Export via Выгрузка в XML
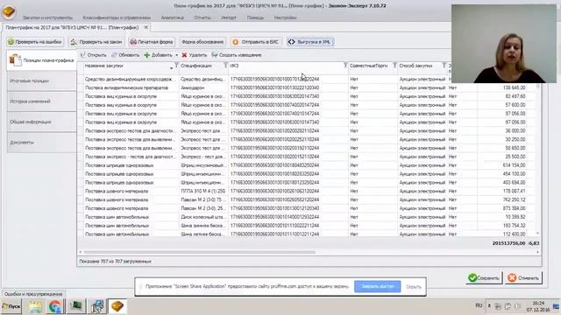This screenshot has width=561, height=315. click(x=310, y=42)
